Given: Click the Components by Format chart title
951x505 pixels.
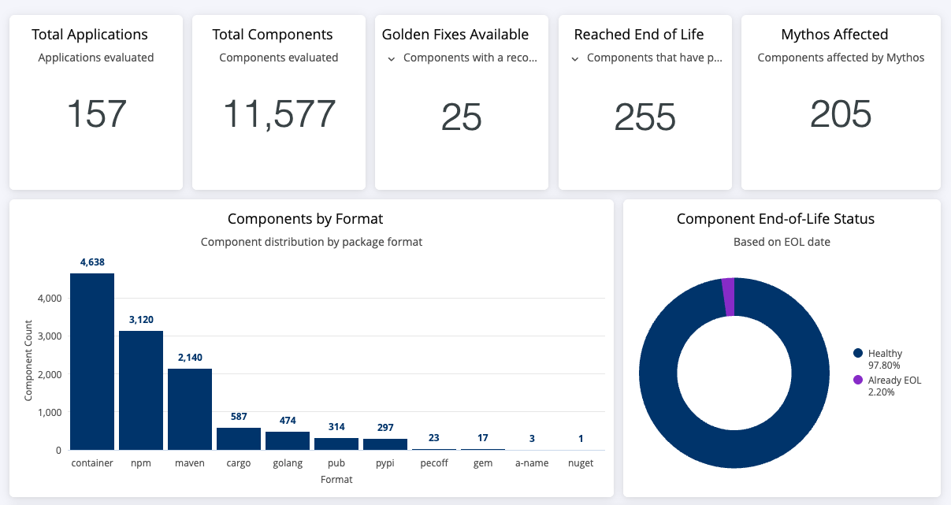Looking at the screenshot, I should pos(306,219).
